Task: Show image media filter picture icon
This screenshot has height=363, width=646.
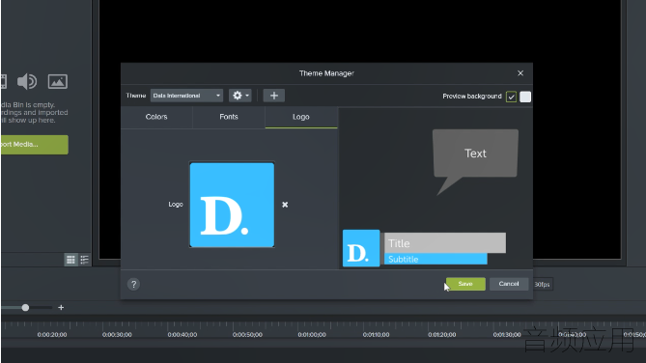Action: point(58,82)
